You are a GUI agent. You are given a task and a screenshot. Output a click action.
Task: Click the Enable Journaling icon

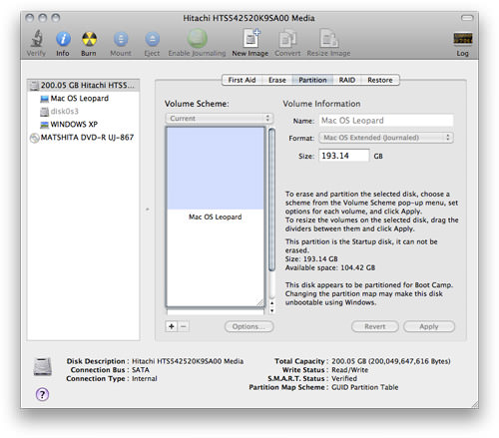point(197,38)
